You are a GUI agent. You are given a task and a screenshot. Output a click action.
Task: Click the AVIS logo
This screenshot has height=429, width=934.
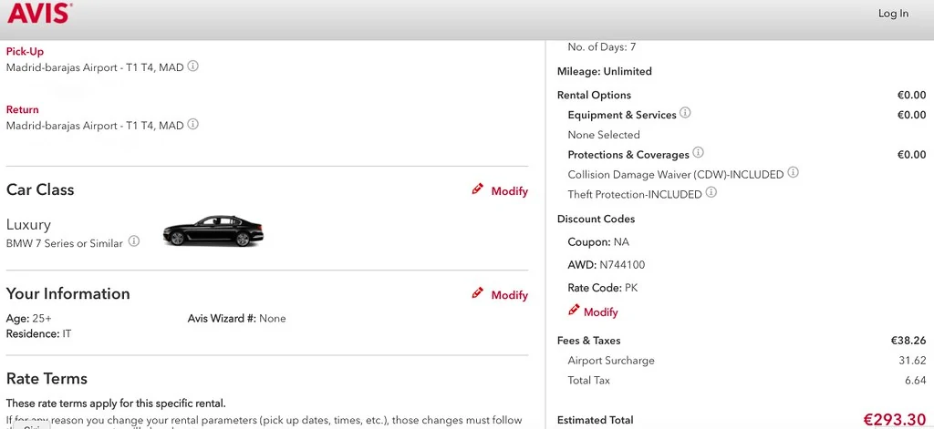(39, 14)
